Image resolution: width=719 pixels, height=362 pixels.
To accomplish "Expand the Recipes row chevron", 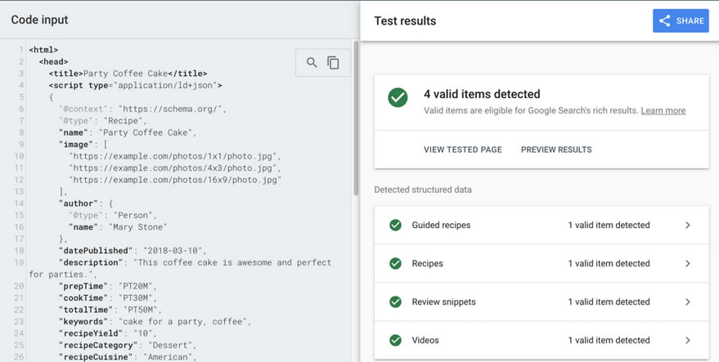I will coord(688,263).
